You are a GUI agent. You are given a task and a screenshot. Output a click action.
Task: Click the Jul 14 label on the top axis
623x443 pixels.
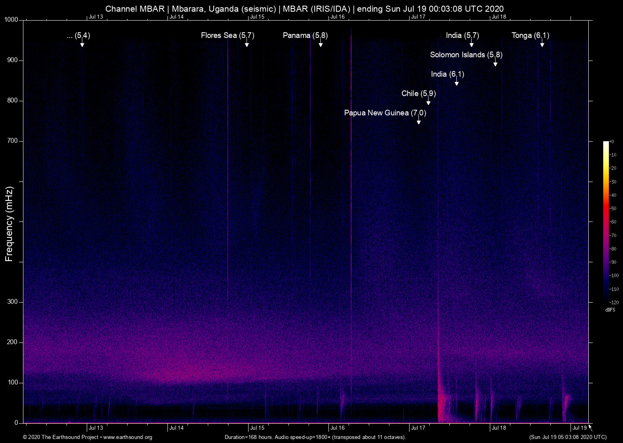tap(176, 17)
